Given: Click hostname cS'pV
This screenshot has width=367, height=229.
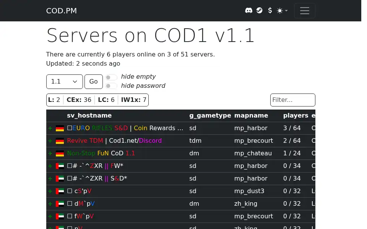Looking at the screenshot, I should [x=79, y=191].
